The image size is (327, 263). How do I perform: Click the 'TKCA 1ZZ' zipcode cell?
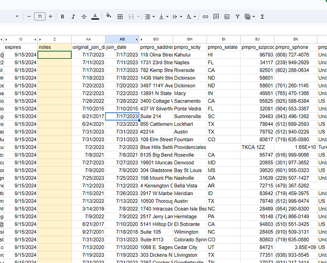point(257,147)
